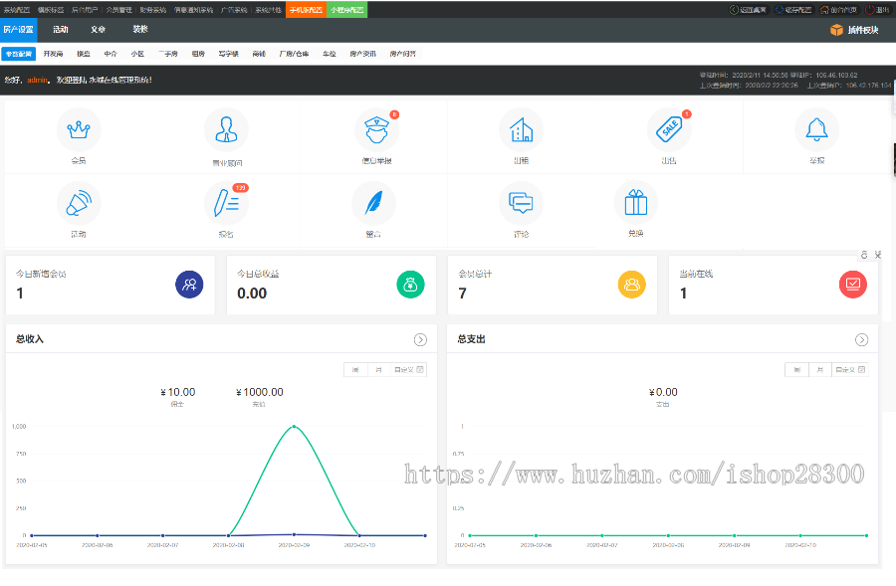Click the ¥10.00 legend value

coord(178,392)
